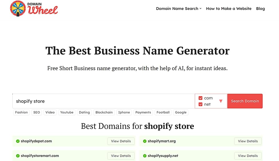
Task: Click green checkmark beside shopifydepot.com
Action: (x=18, y=141)
